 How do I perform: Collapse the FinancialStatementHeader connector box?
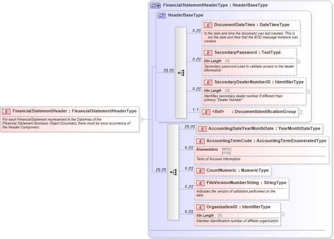(142, 118)
